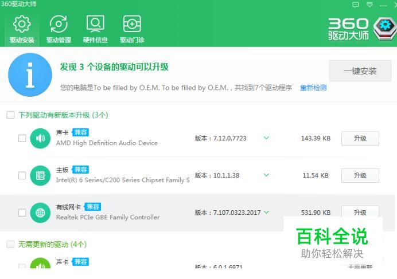Switch to 驱动管理 tab

tap(59, 29)
